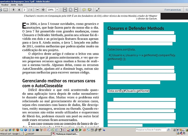188x136 pixels.
Task: Click the lista.sortBy(#Usuario.getNome) code text
Action: (129, 91)
